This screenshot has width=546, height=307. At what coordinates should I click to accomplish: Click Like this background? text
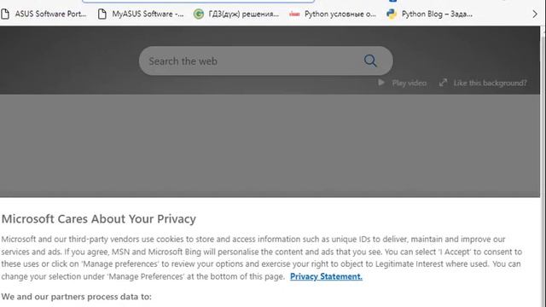click(490, 84)
